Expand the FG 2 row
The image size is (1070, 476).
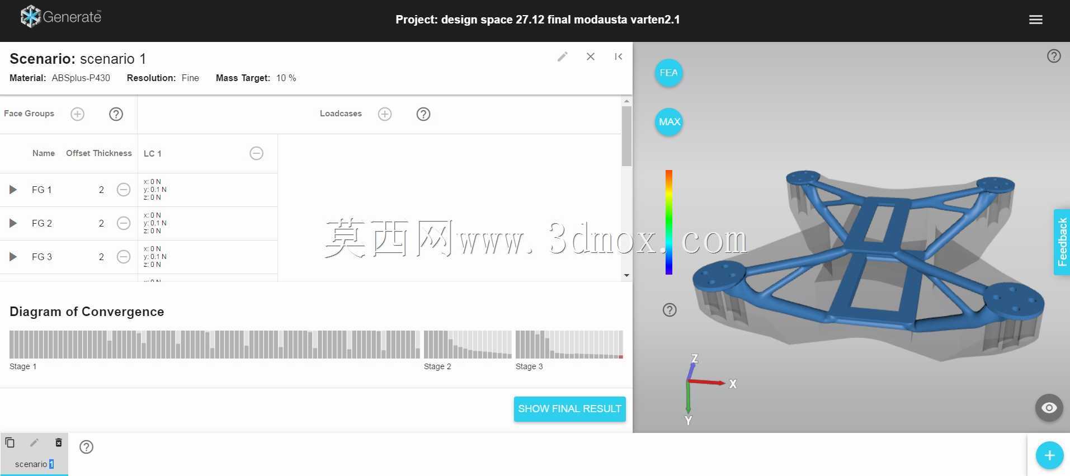13,223
